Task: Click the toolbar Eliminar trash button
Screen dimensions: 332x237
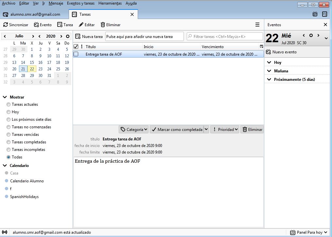Action: 111,25
